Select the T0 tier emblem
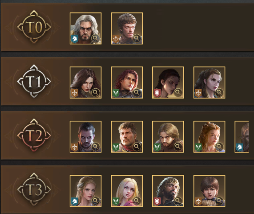The width and height of the screenshot is (254, 214). coord(34,27)
